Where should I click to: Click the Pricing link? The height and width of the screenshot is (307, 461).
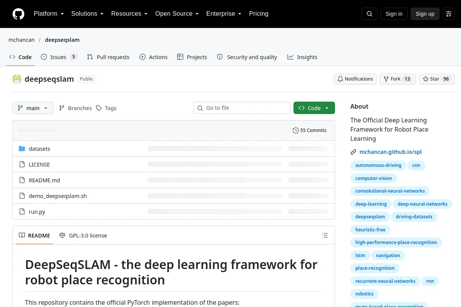point(259,14)
